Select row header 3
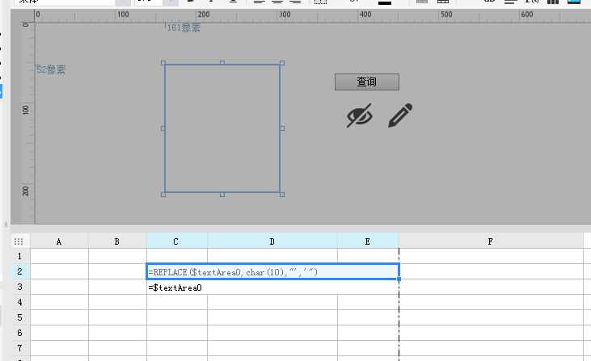 [x=20, y=287]
